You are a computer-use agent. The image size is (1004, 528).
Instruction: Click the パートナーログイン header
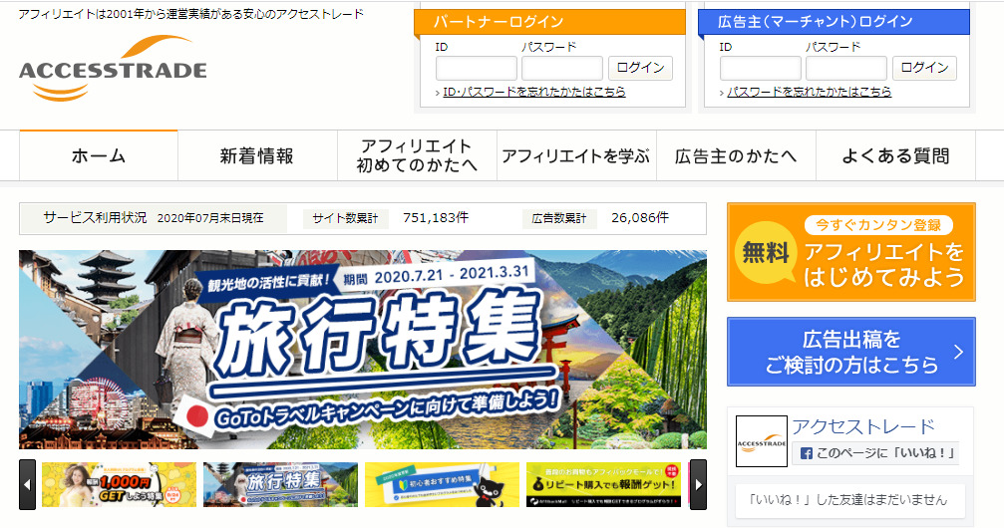pyautogui.click(x=549, y=22)
